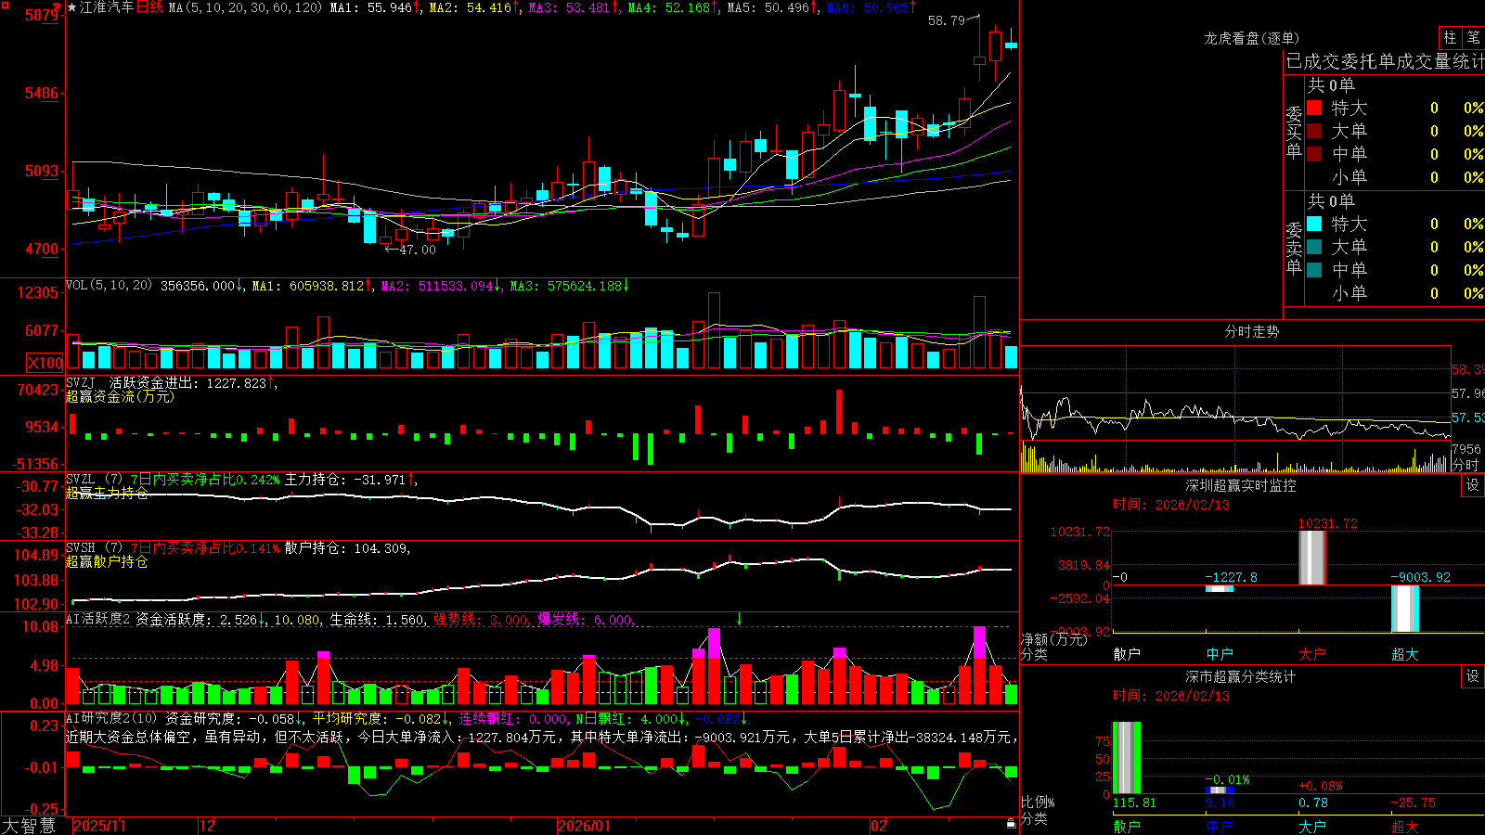Image resolution: width=1485 pixels, height=835 pixels.
Task: Click the 超赢散户持仓 yellow label
Action: click(x=107, y=561)
